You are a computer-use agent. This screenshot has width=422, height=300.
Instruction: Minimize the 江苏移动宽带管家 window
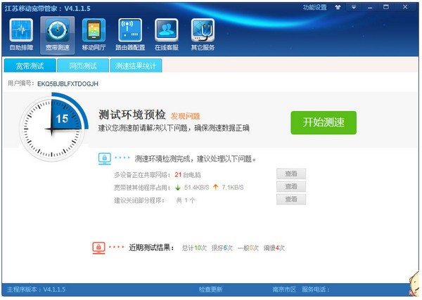tap(370, 8)
